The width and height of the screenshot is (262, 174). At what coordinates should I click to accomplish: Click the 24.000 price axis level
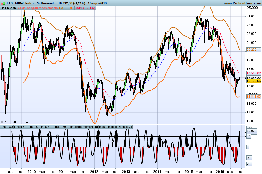click(252, 16)
